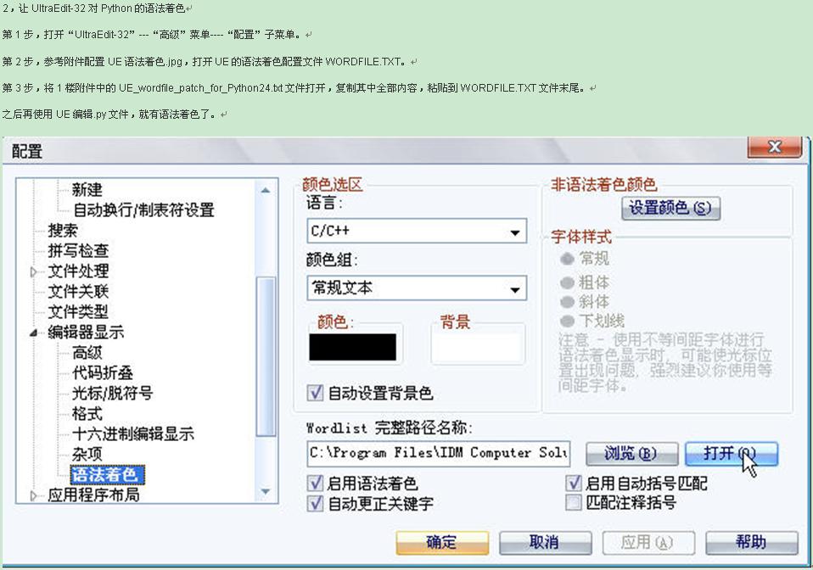Expand the 文件处理 tree node

click(x=34, y=271)
